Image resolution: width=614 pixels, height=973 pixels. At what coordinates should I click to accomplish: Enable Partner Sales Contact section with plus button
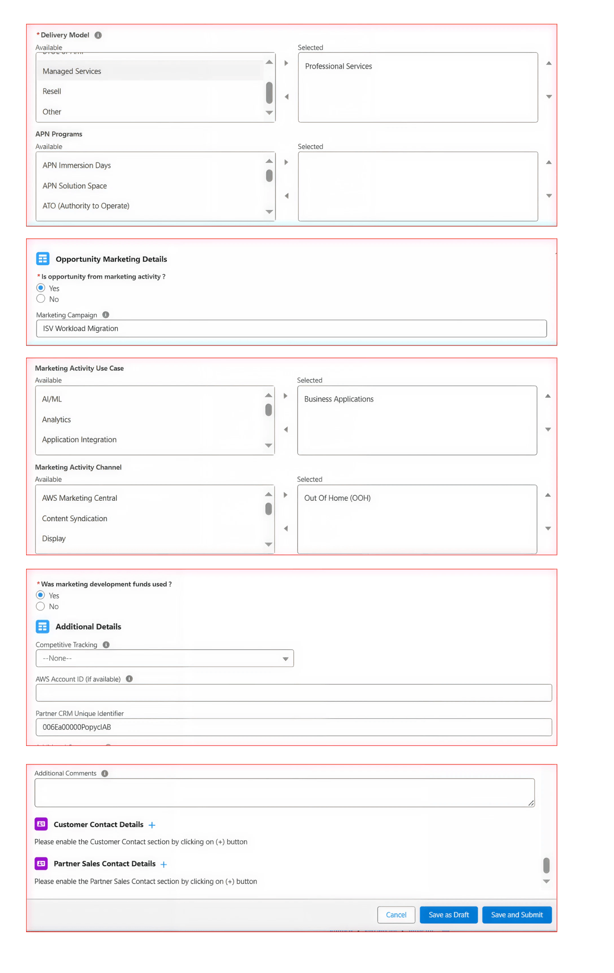pyautogui.click(x=163, y=864)
